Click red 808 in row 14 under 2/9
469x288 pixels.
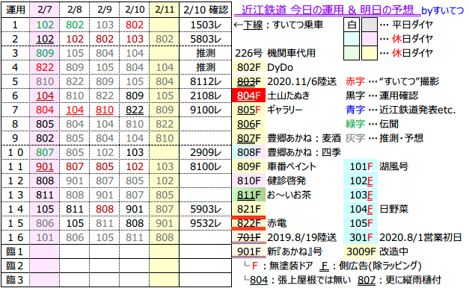105,209
